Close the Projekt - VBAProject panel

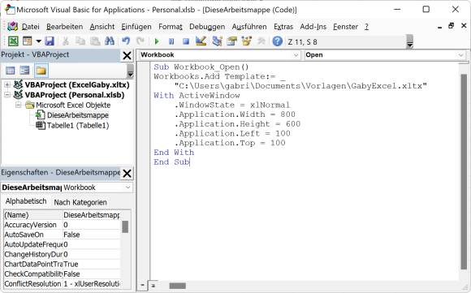pyautogui.click(x=127, y=55)
